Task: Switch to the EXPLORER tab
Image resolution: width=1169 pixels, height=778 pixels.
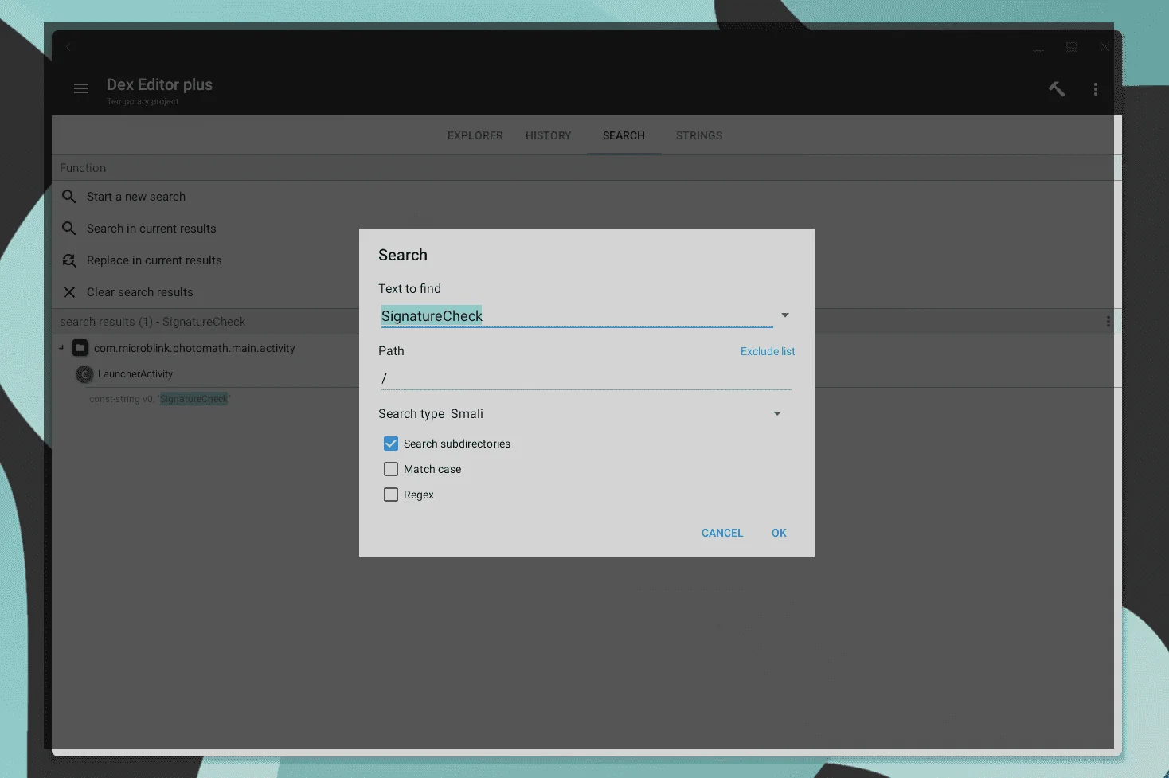Action: [x=475, y=135]
